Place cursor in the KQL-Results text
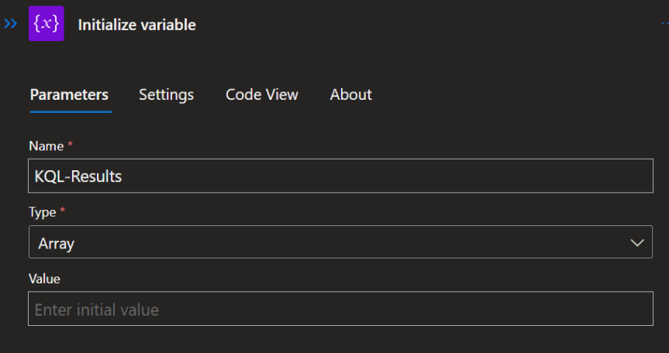 pyautogui.click(x=78, y=176)
